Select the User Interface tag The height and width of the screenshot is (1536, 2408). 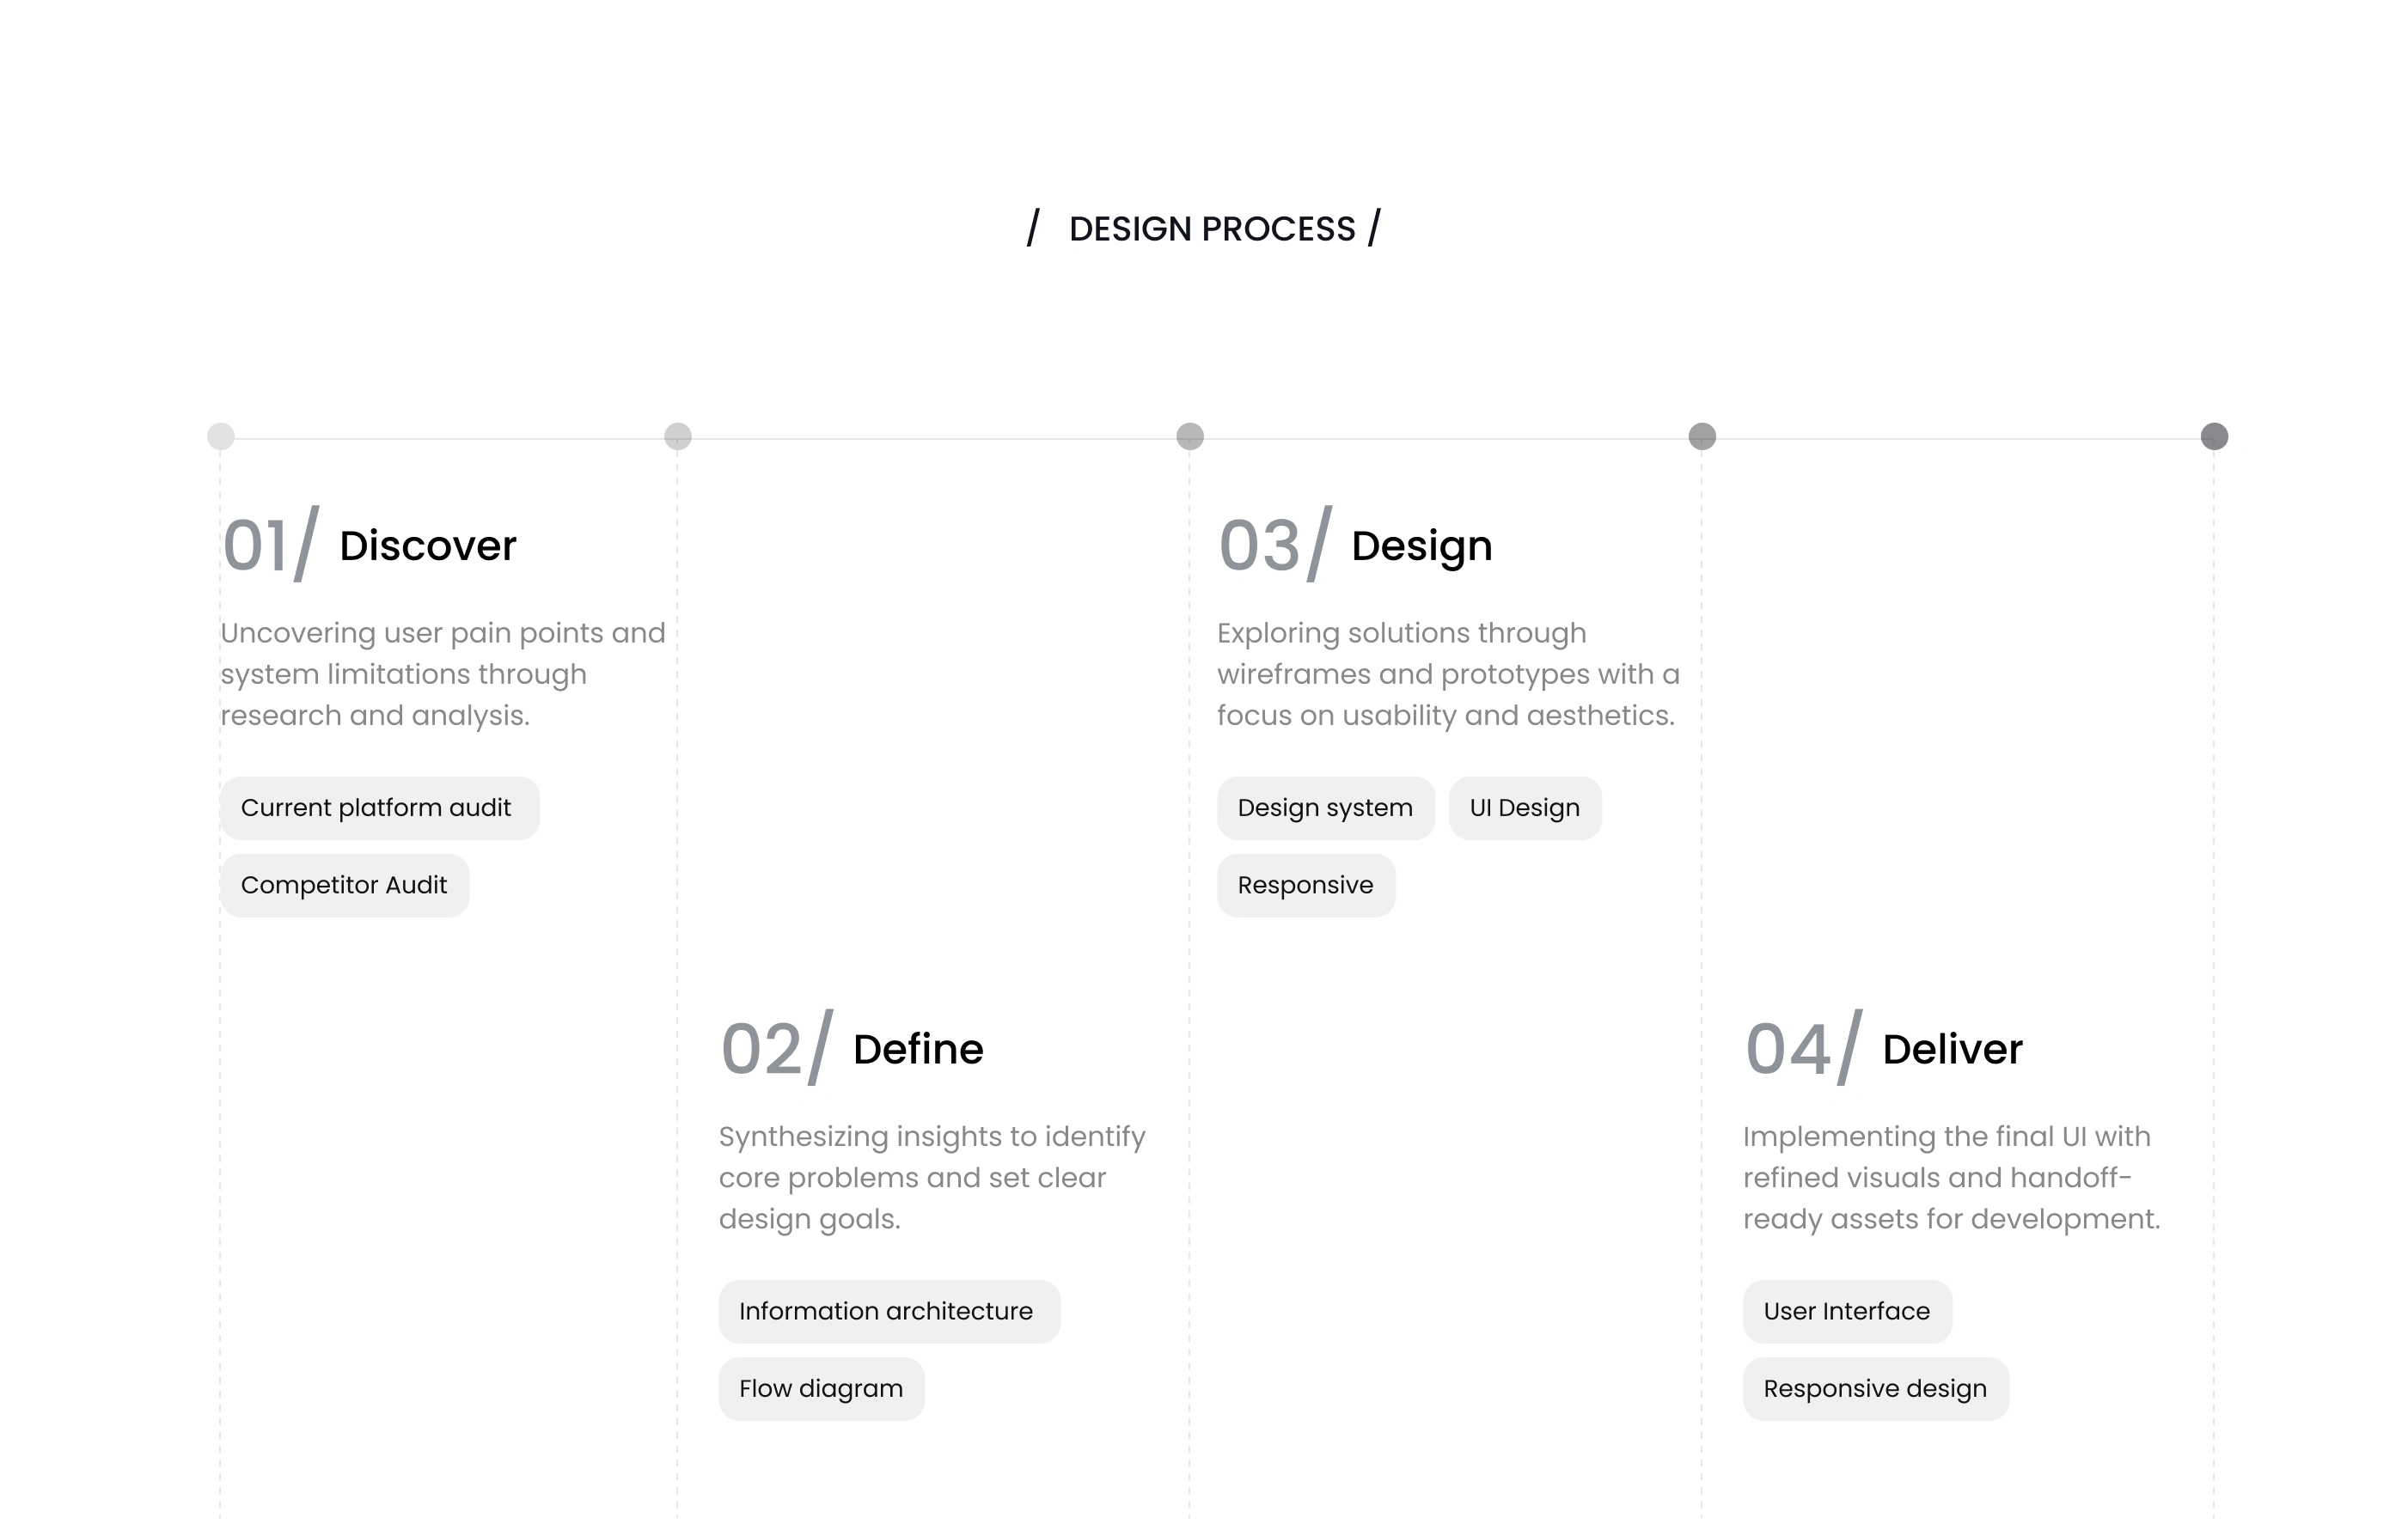(1847, 1311)
